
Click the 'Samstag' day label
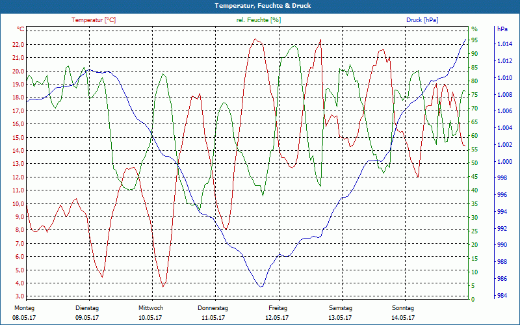coord(341,308)
